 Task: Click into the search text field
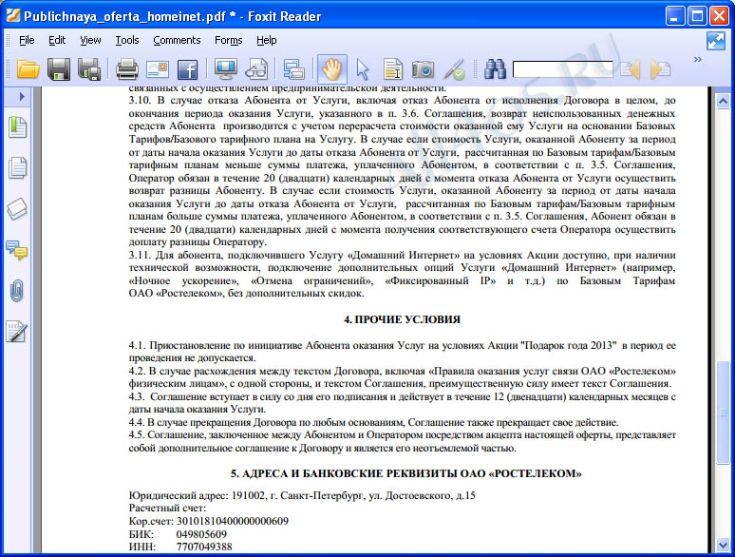click(562, 69)
